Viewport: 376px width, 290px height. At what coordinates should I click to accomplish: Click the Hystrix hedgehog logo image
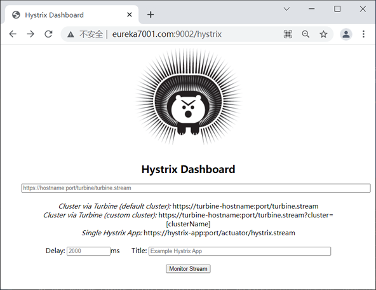click(189, 97)
